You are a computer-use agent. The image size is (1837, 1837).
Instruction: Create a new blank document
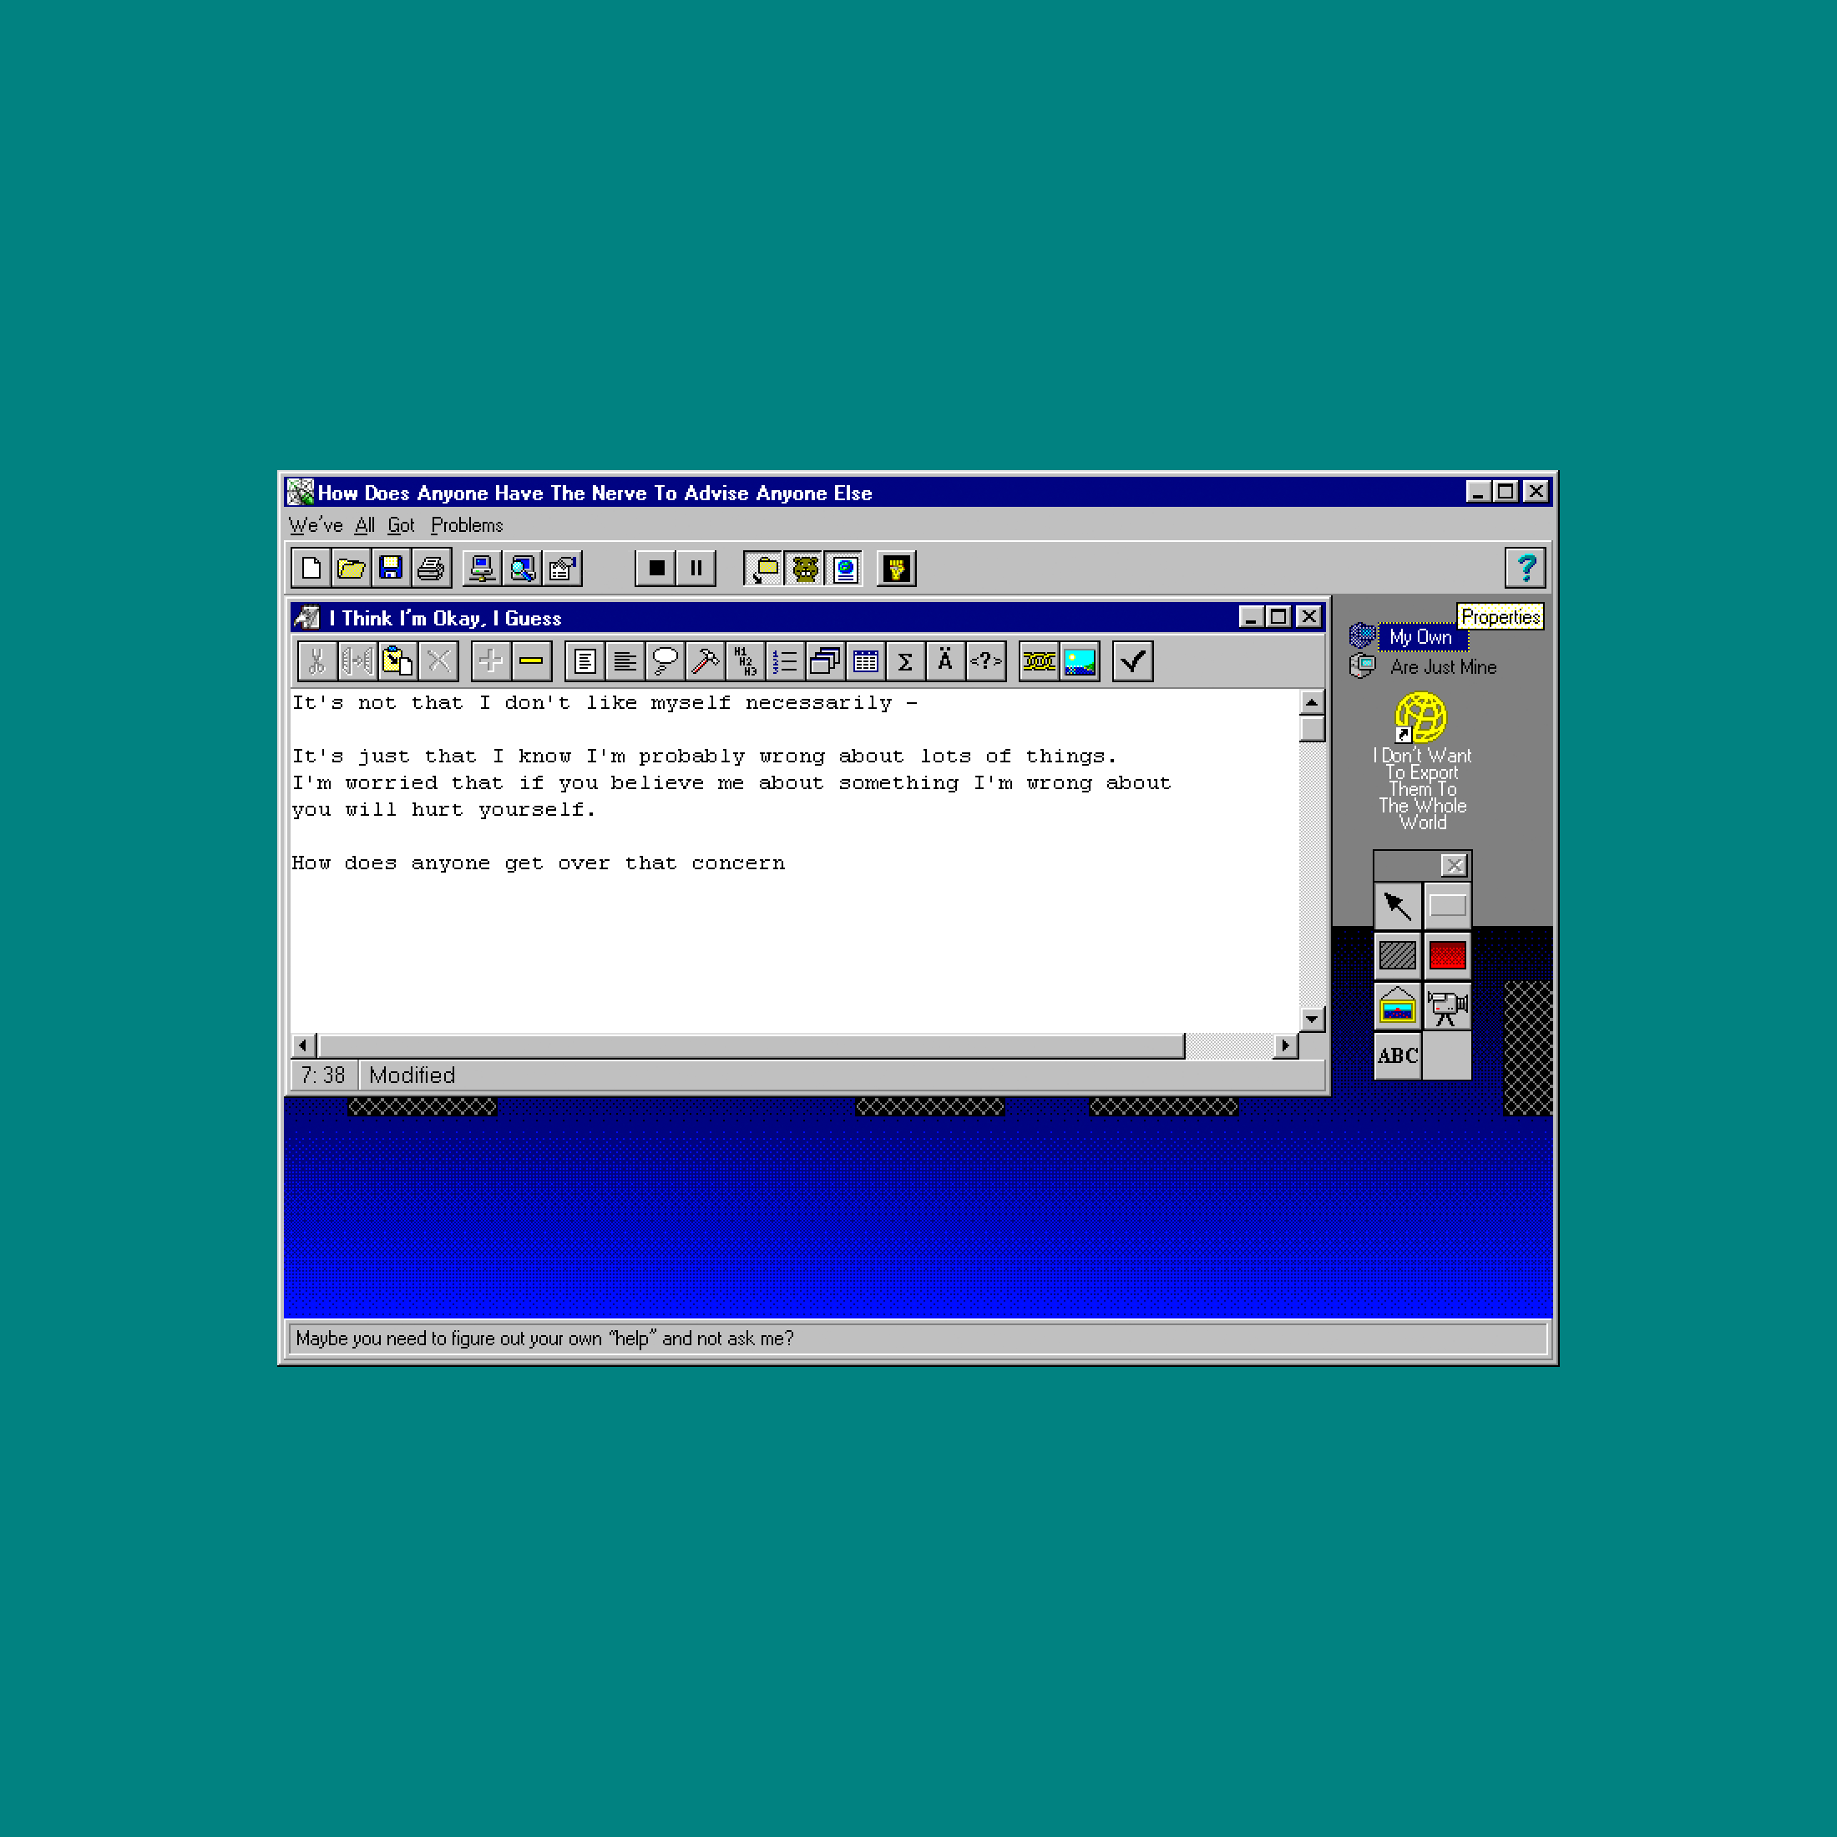coord(311,569)
